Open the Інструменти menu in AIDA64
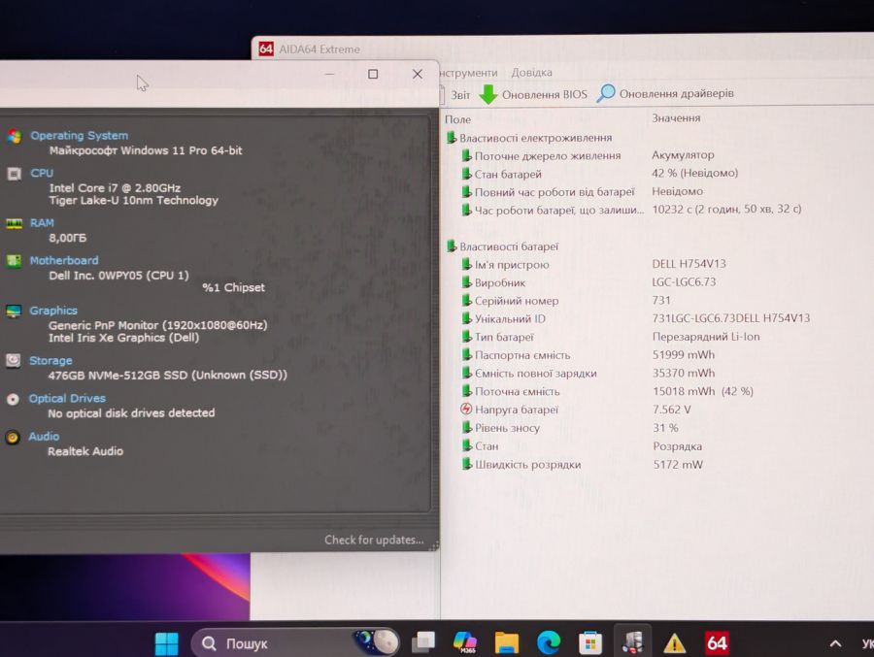874x657 pixels. [x=468, y=73]
